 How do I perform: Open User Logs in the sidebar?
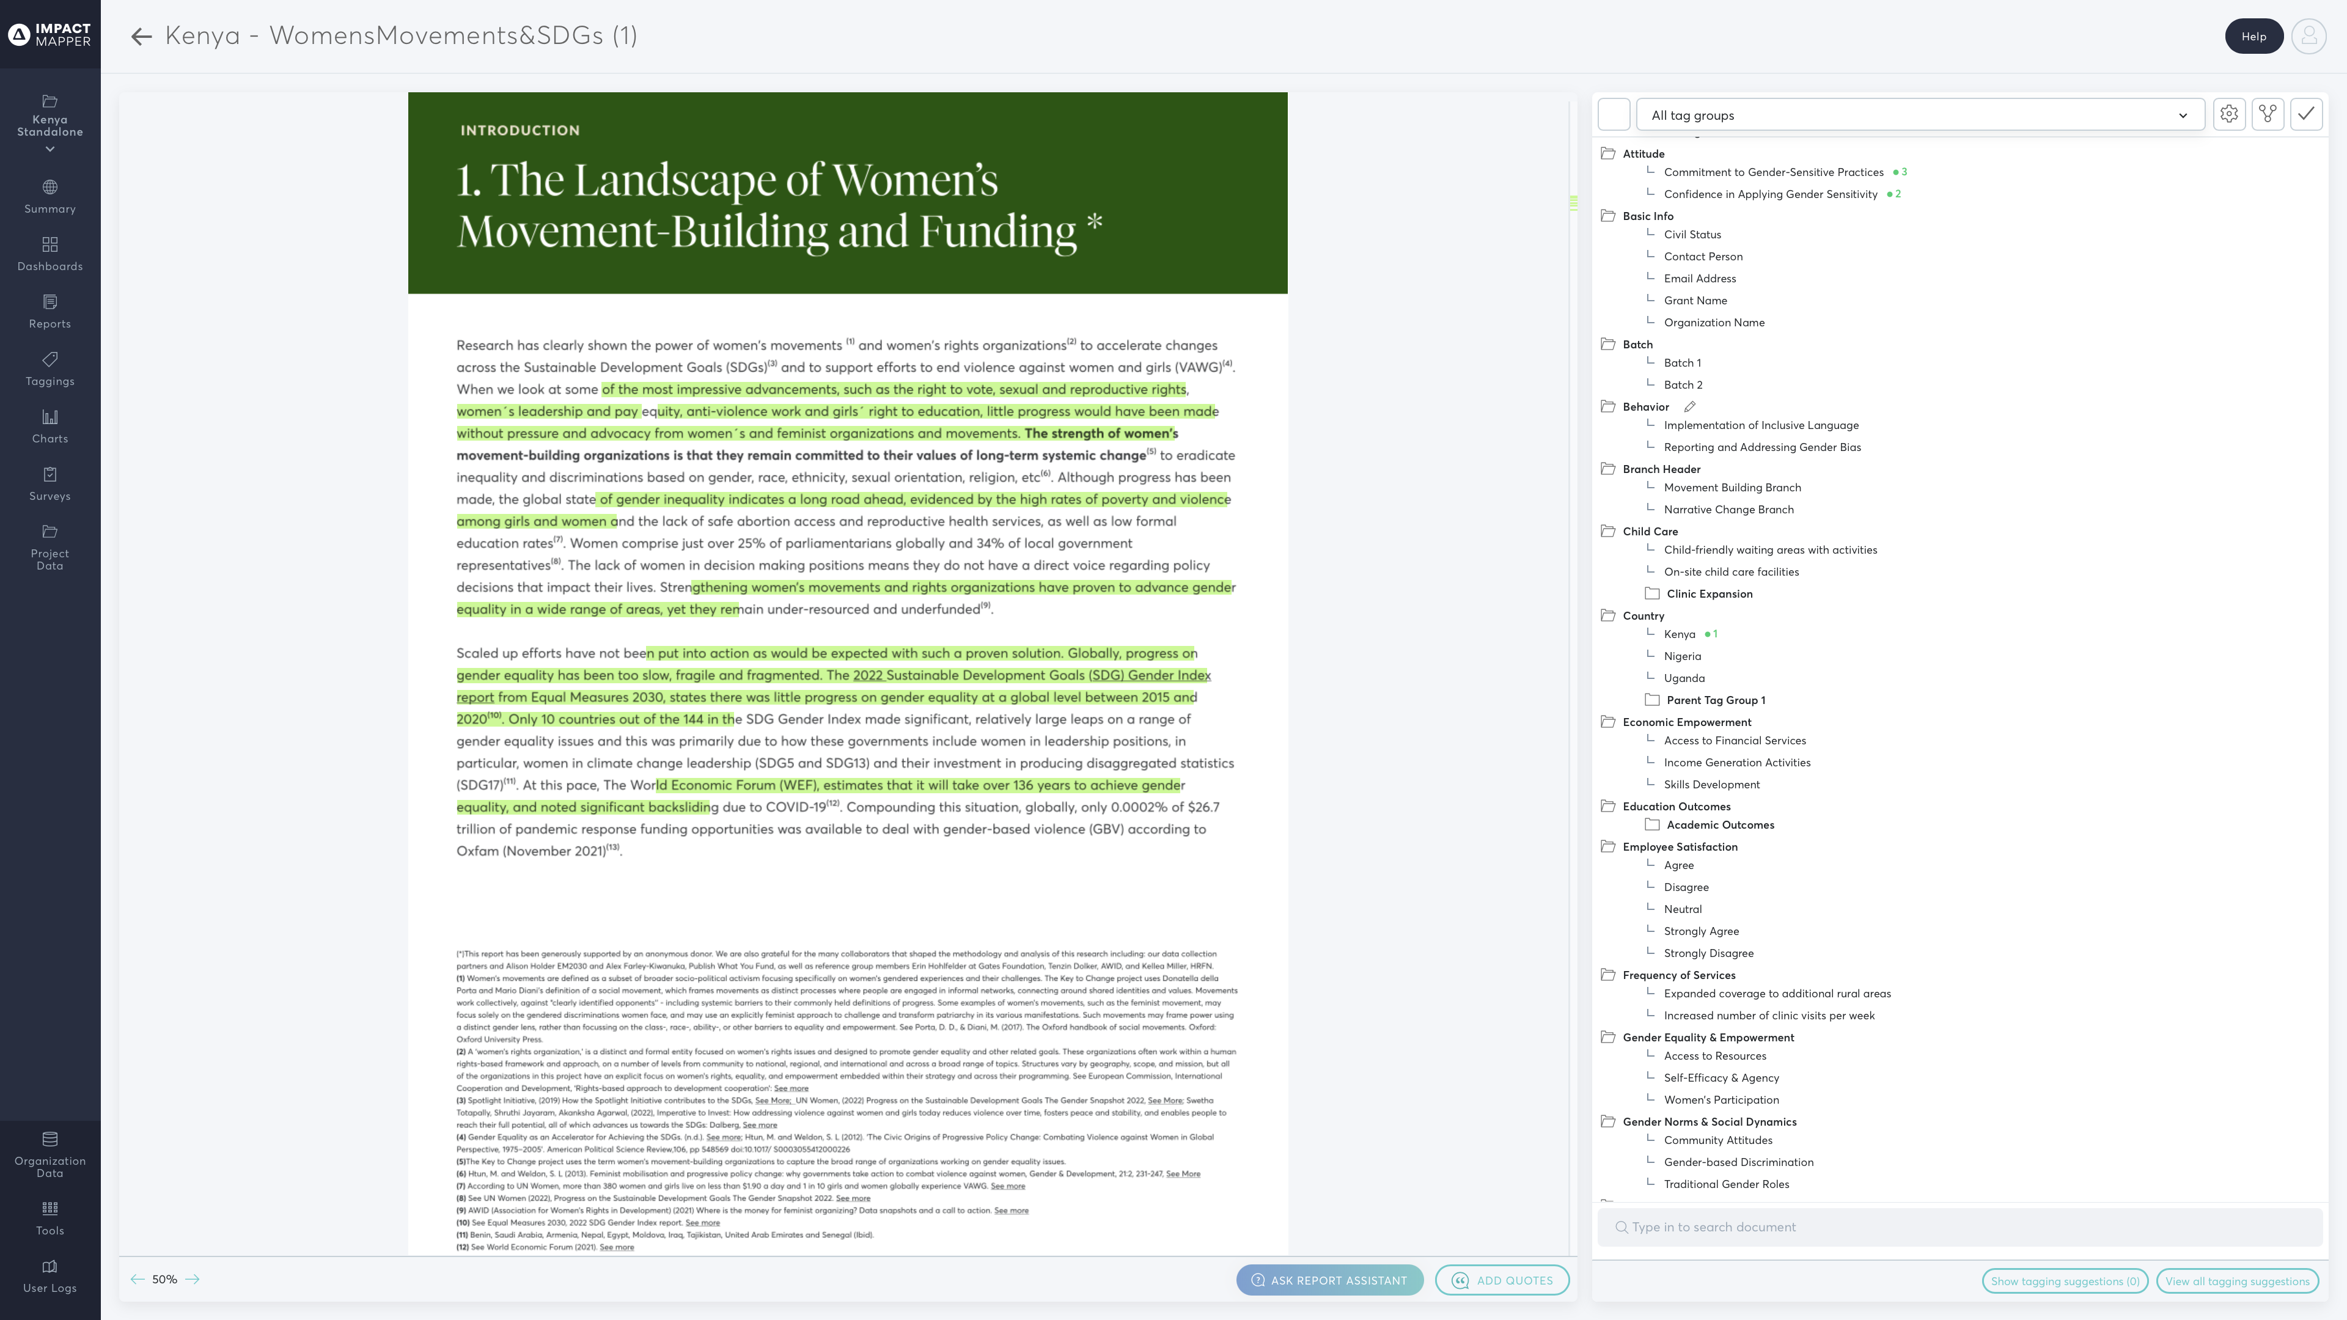click(x=50, y=1275)
